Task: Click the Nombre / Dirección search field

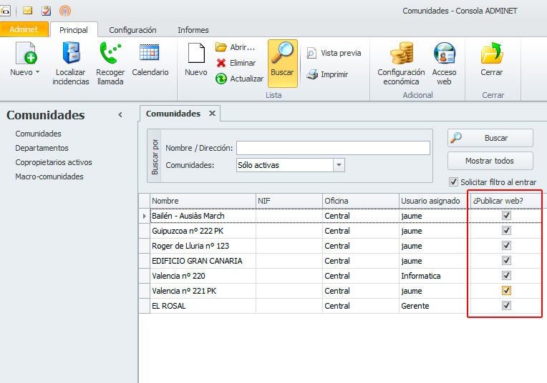Action: (333, 148)
